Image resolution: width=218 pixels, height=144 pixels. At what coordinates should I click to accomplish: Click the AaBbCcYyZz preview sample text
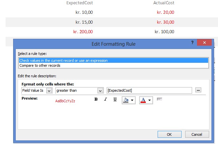tap(65, 101)
